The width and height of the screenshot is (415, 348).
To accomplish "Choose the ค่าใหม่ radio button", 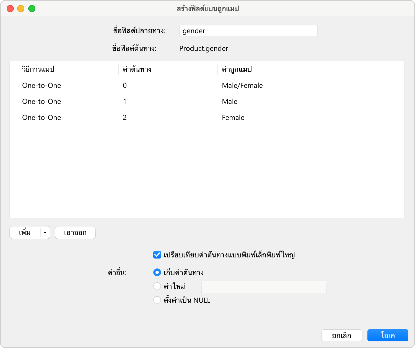I will click(157, 286).
